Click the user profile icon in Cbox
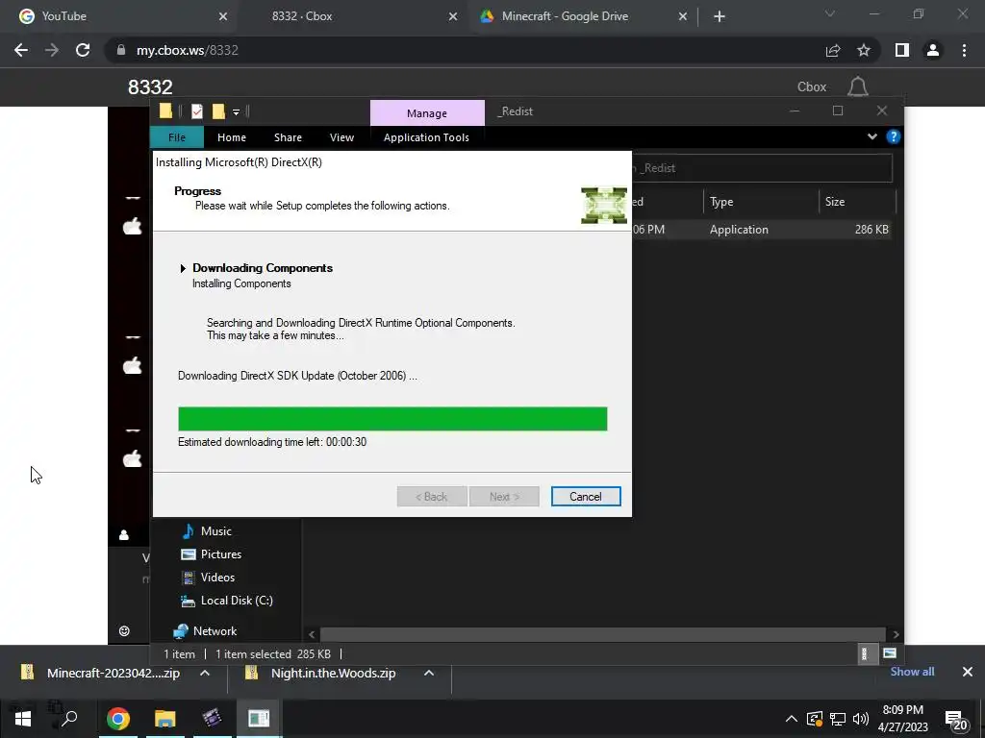This screenshot has height=738, width=985. pos(124,534)
